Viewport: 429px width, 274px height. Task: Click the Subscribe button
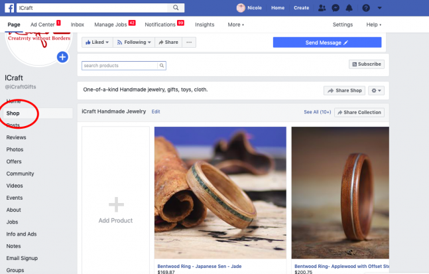[367, 64]
